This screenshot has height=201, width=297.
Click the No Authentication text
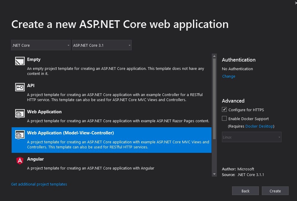point(237,69)
